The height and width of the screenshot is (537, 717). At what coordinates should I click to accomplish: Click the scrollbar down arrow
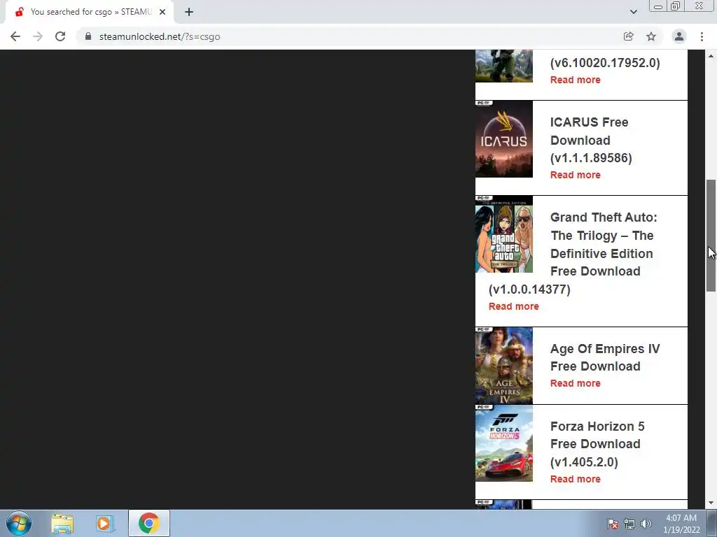711,503
